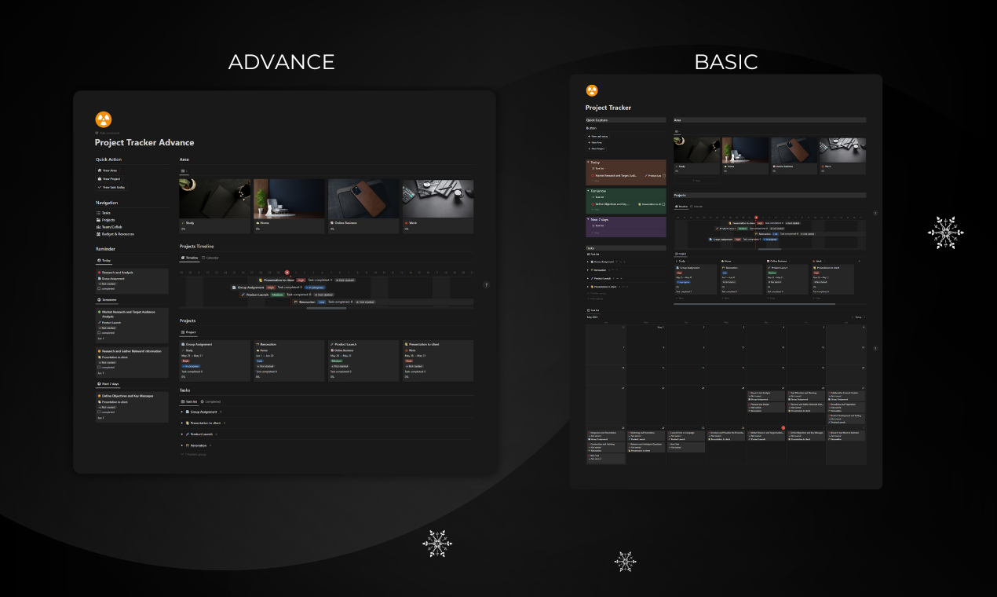Select Completed tab in Advance Tasks

coord(210,401)
